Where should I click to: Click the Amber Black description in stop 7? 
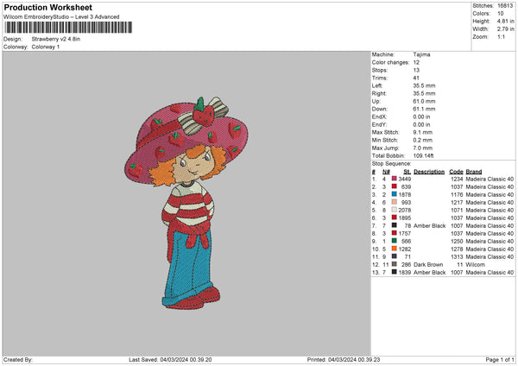coord(429,225)
